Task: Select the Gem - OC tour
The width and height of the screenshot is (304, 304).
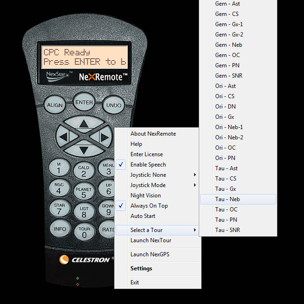Action: [x=238, y=55]
